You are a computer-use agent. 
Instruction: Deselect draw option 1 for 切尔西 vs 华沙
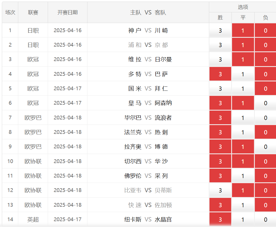(x=243, y=161)
